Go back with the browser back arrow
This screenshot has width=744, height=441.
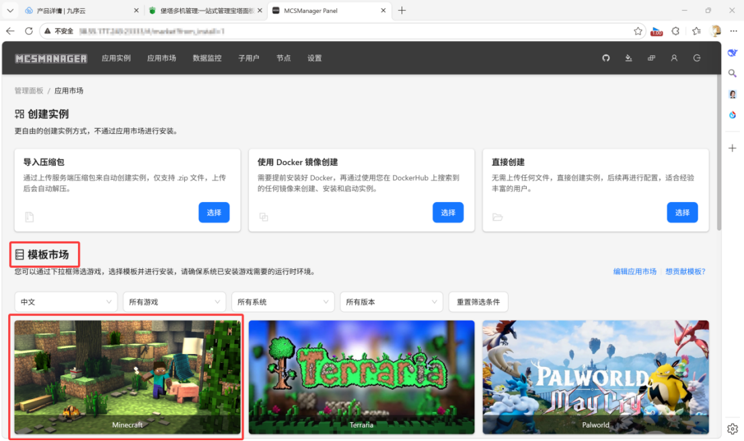coord(11,31)
